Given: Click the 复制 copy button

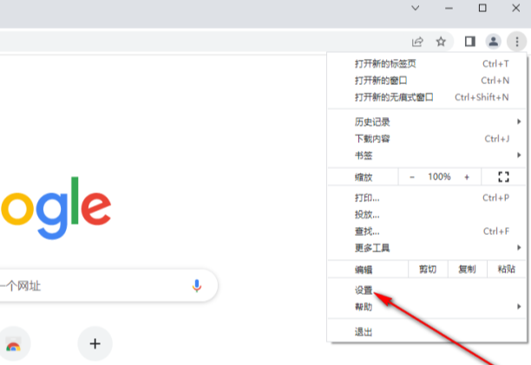Looking at the screenshot, I should pos(468,270).
